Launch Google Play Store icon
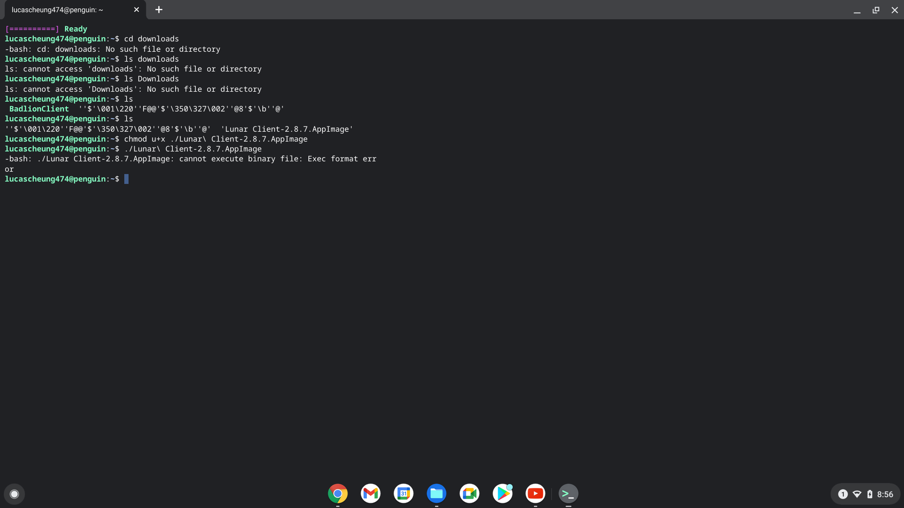The image size is (904, 508). tap(502, 493)
